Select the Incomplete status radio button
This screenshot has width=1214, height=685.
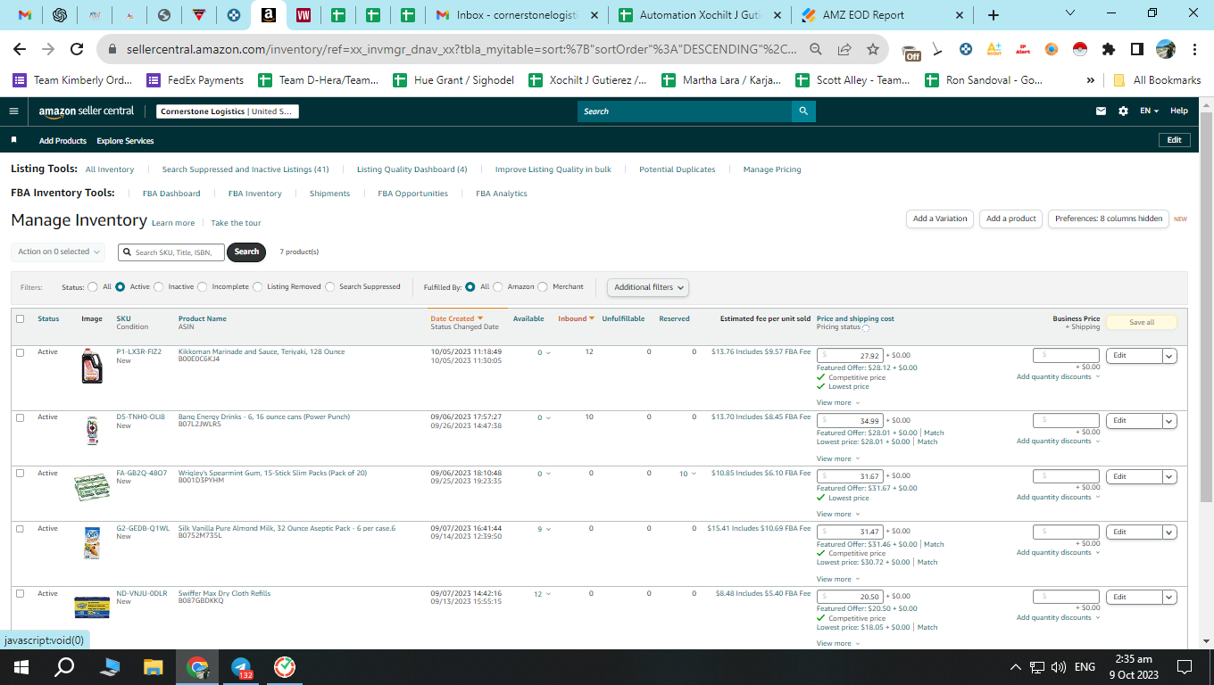tap(203, 287)
